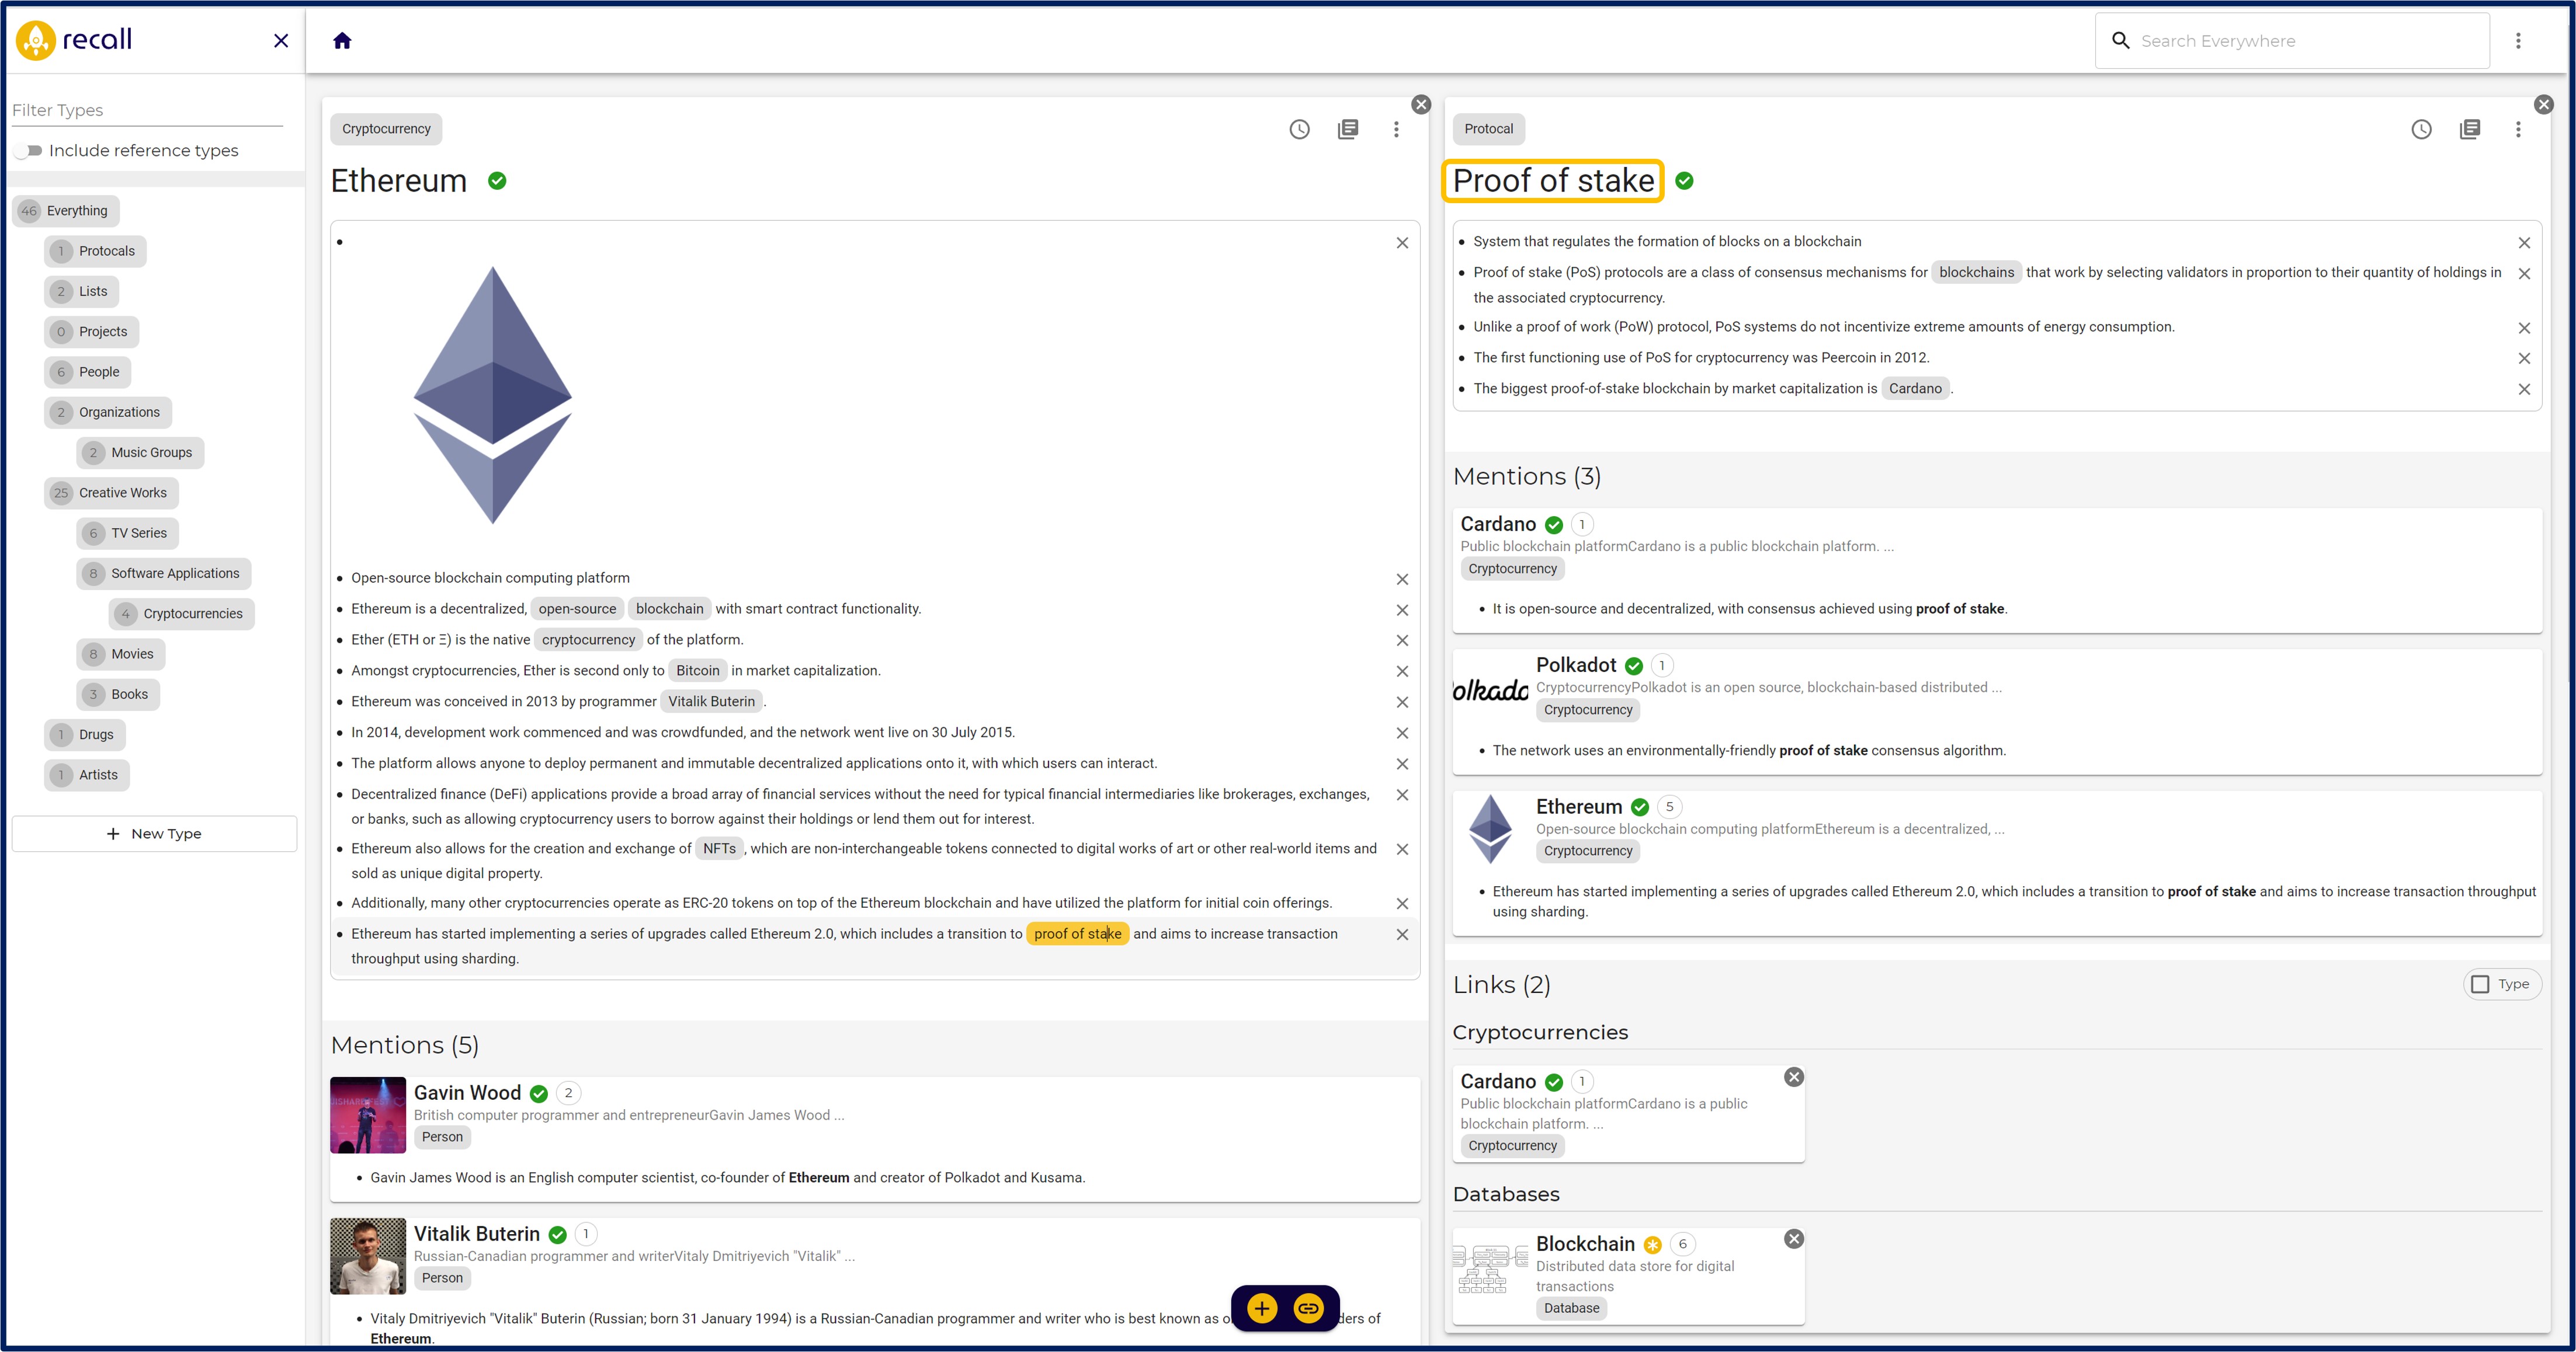Open history clock on Ethereum card
The height and width of the screenshot is (1352, 2576).
click(1299, 129)
